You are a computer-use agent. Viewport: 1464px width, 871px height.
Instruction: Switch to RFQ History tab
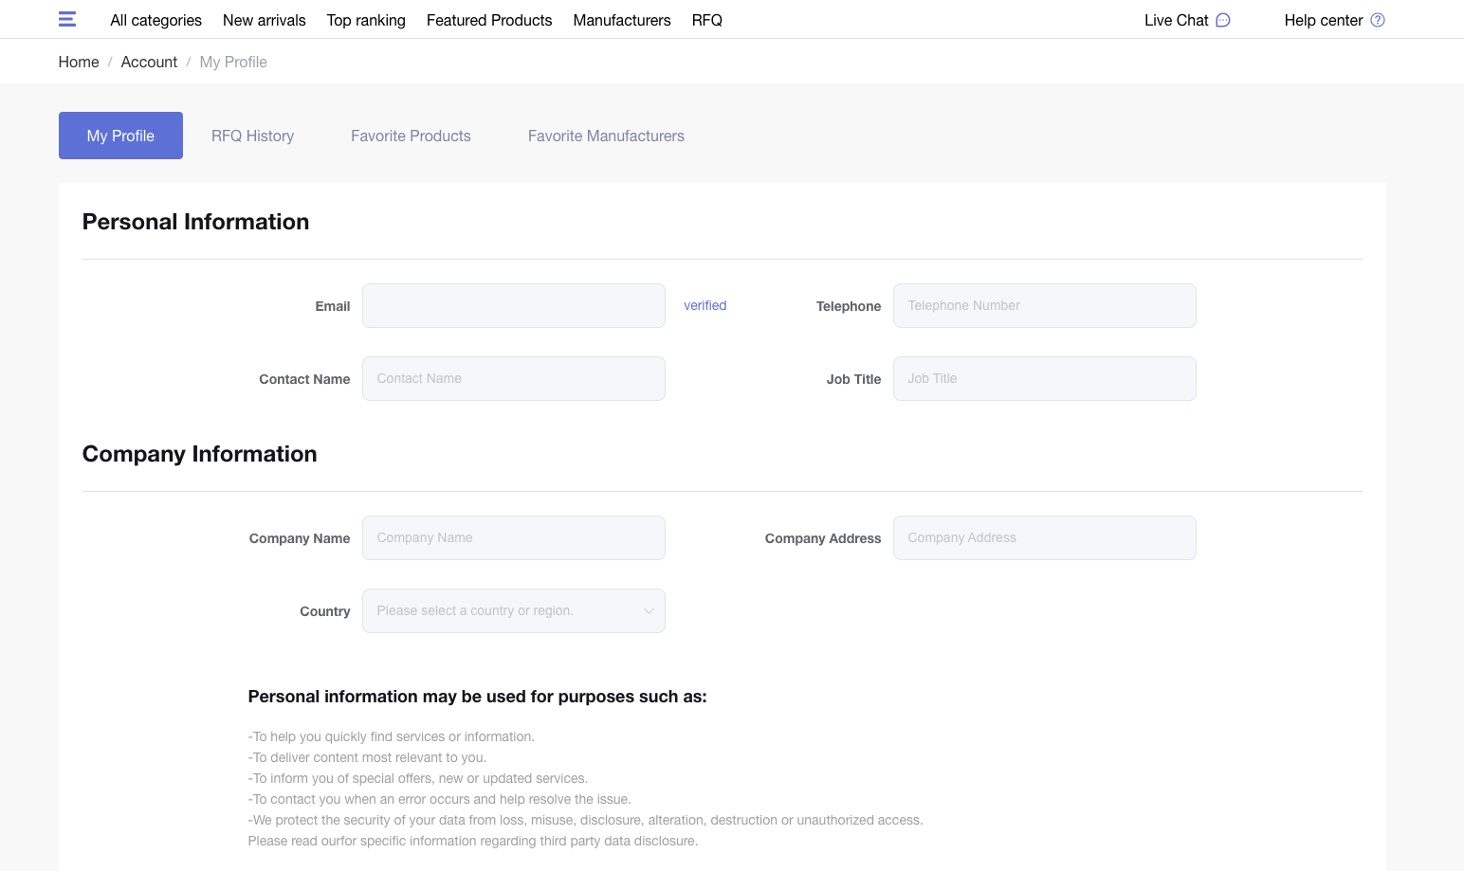tap(252, 136)
